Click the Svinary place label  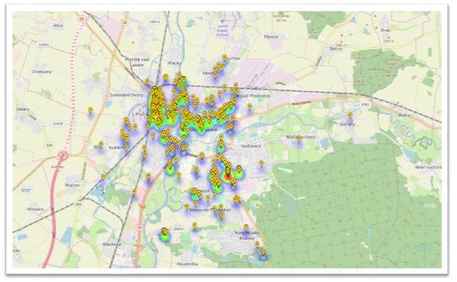(348, 124)
